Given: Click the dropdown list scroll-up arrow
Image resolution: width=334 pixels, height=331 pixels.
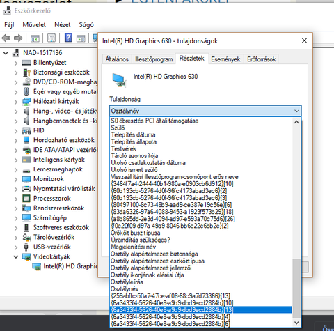Looking at the screenshot, I should 296,122.
